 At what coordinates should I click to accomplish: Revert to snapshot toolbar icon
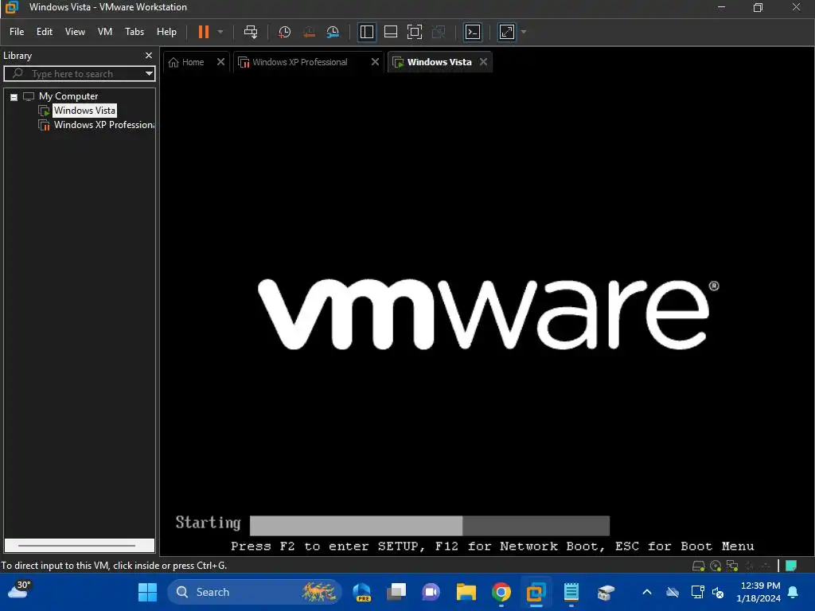coord(309,32)
